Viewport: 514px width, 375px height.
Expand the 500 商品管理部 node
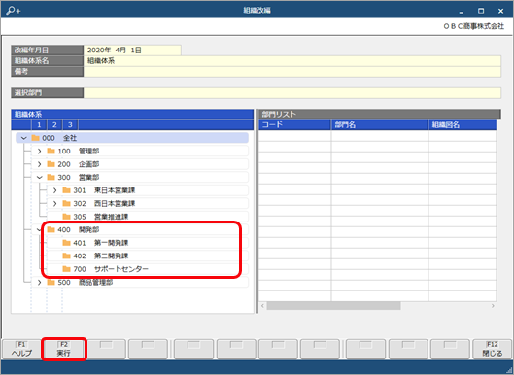39,283
